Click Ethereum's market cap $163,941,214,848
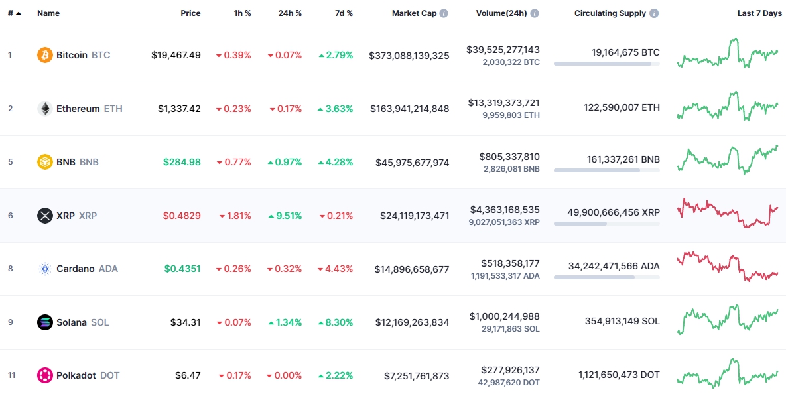The height and width of the screenshot is (398, 786). pyautogui.click(x=410, y=109)
